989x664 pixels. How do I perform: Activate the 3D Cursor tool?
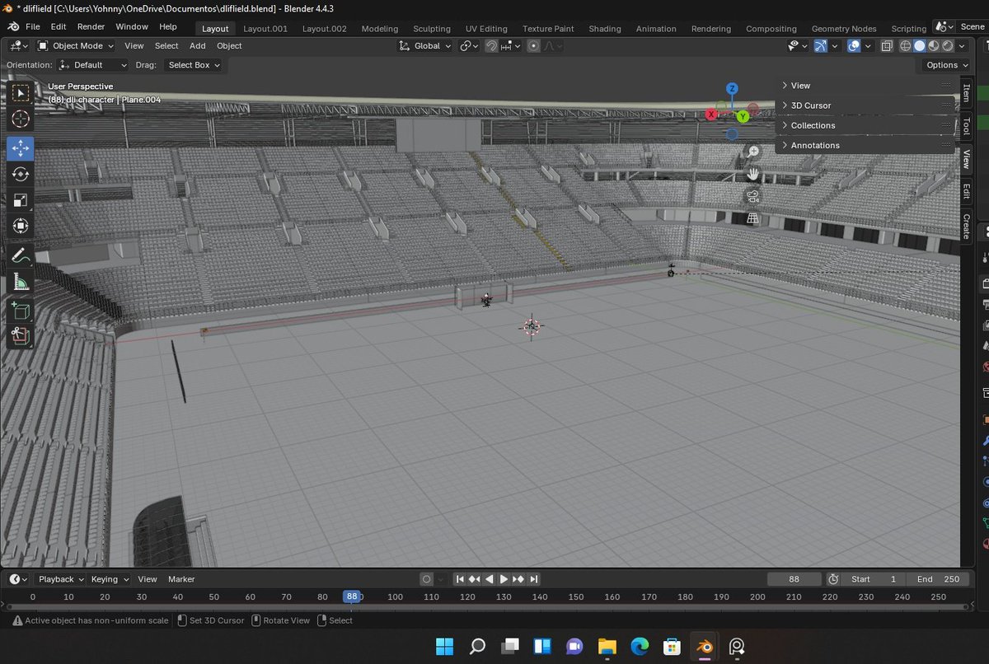(21, 119)
